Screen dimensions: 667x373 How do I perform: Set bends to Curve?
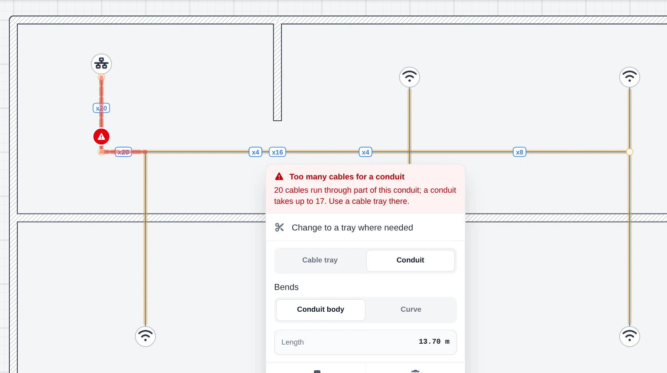pos(411,310)
